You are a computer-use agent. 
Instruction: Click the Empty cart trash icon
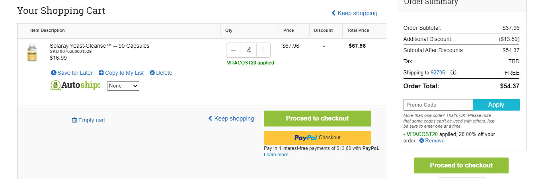click(74, 120)
